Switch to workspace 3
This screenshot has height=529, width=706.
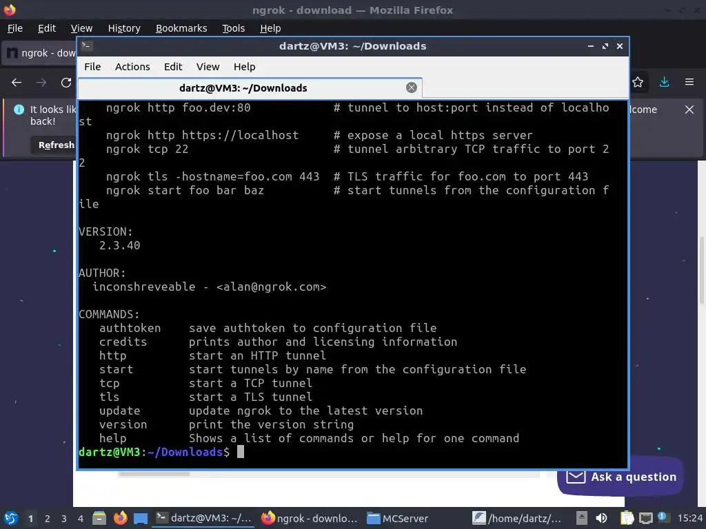pos(64,519)
